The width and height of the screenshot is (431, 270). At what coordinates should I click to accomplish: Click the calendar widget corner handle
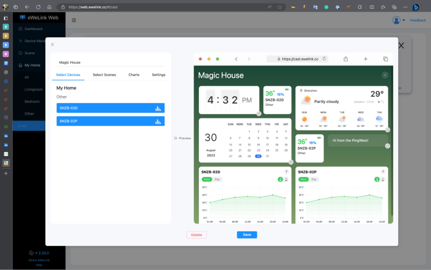click(291, 162)
